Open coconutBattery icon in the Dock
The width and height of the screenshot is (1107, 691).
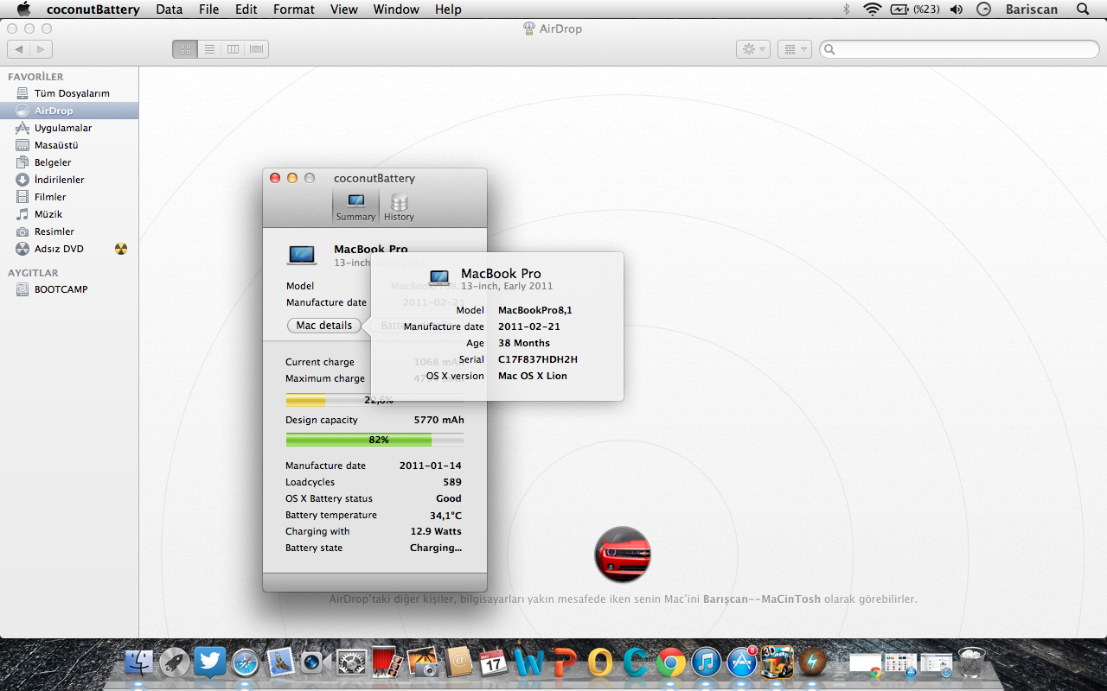(x=813, y=662)
